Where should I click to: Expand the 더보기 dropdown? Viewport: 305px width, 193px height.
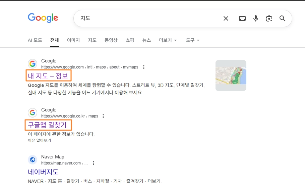point(168,40)
